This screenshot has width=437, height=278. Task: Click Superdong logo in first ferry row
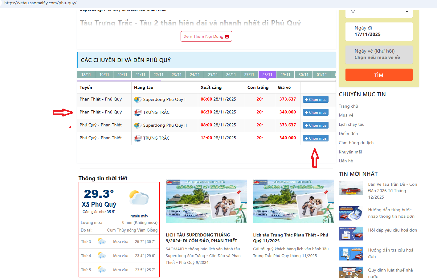coord(138,99)
